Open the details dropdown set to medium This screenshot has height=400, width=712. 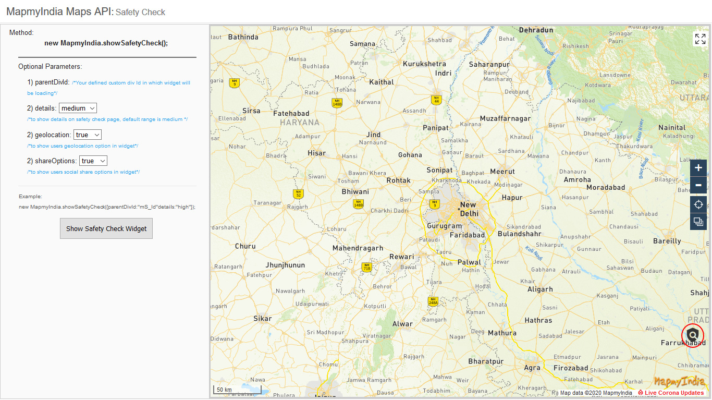pos(78,108)
